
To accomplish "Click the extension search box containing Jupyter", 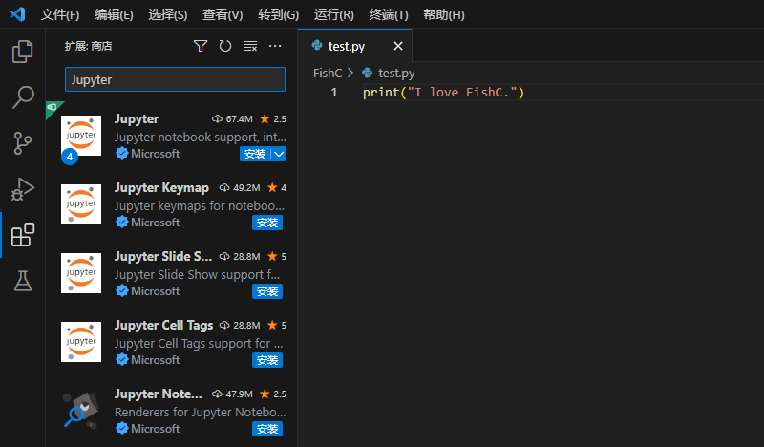I will click(175, 79).
